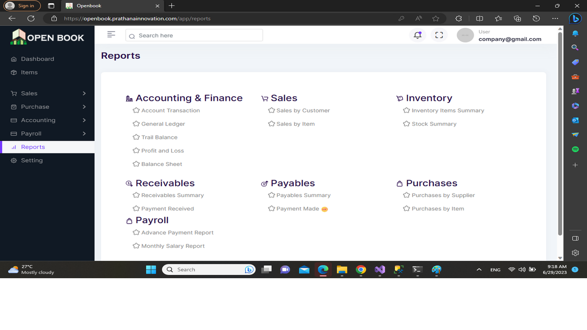587x330 pixels.
Task: Click the OPEN BOOK logo
Action: [47, 37]
